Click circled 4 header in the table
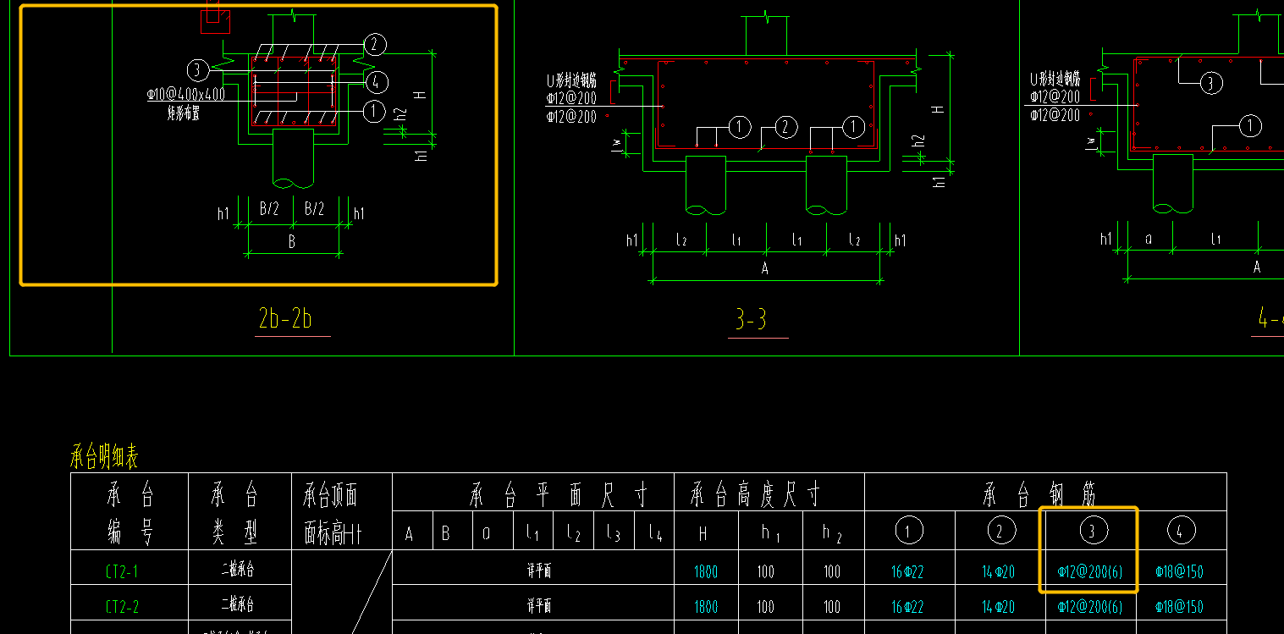The height and width of the screenshot is (634, 1284). (1180, 531)
